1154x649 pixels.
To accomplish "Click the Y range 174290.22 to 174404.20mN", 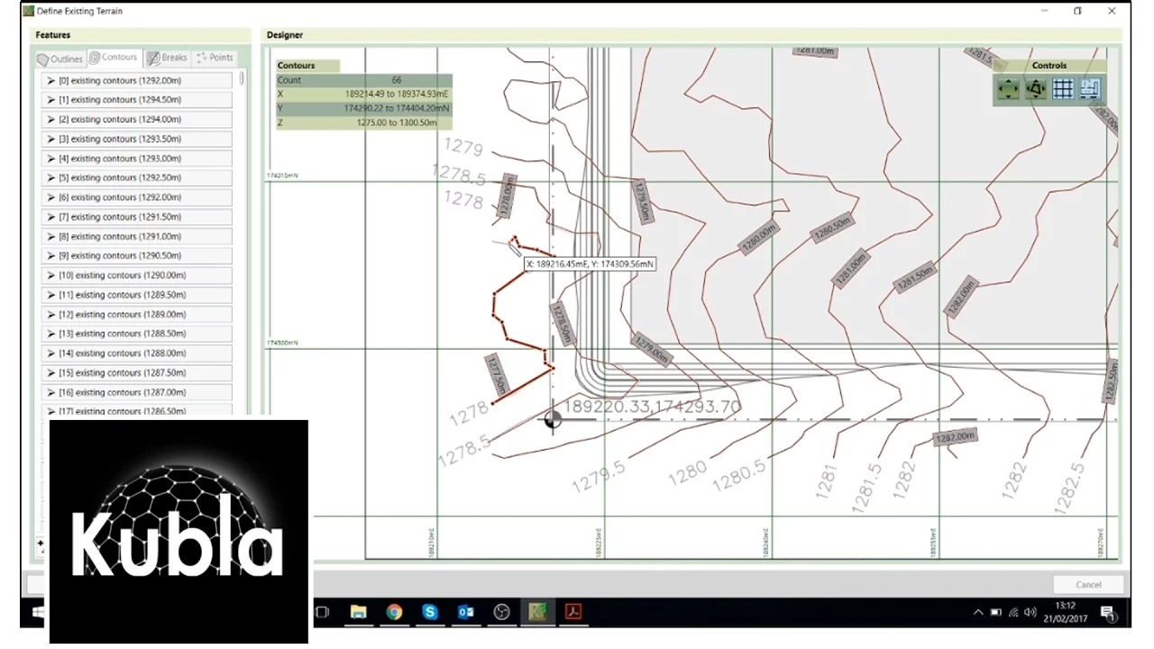I will pyautogui.click(x=397, y=108).
